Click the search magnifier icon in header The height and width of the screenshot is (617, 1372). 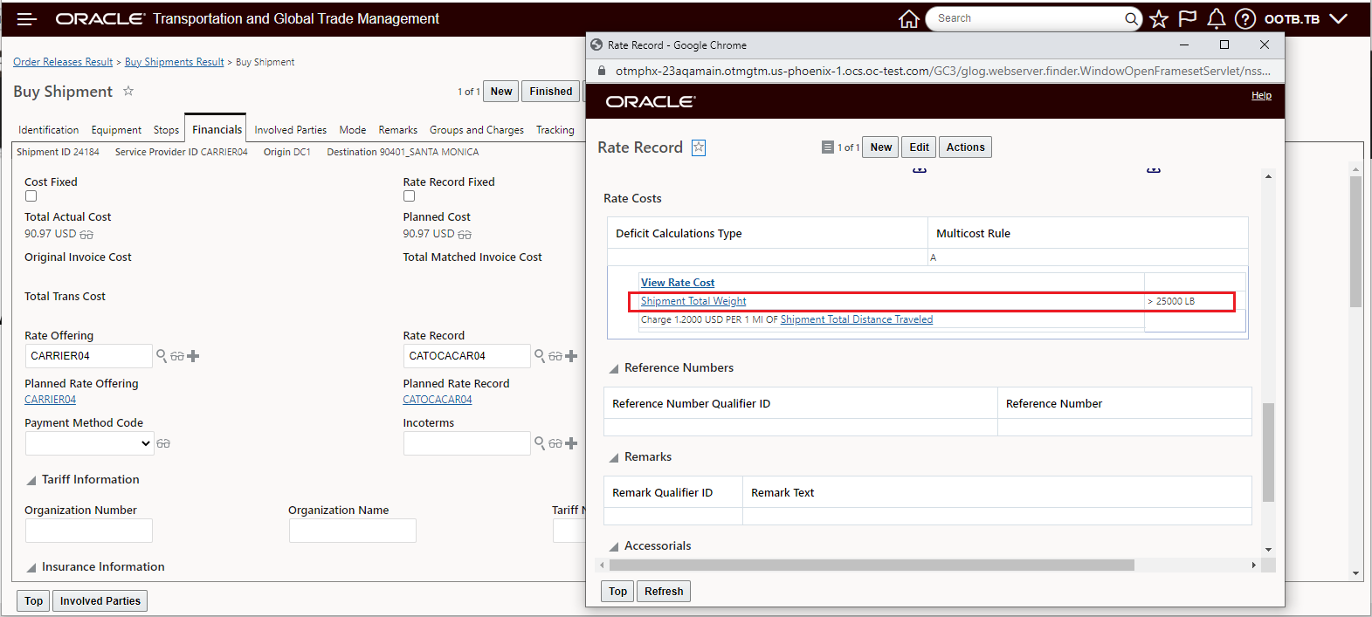[x=1131, y=18]
